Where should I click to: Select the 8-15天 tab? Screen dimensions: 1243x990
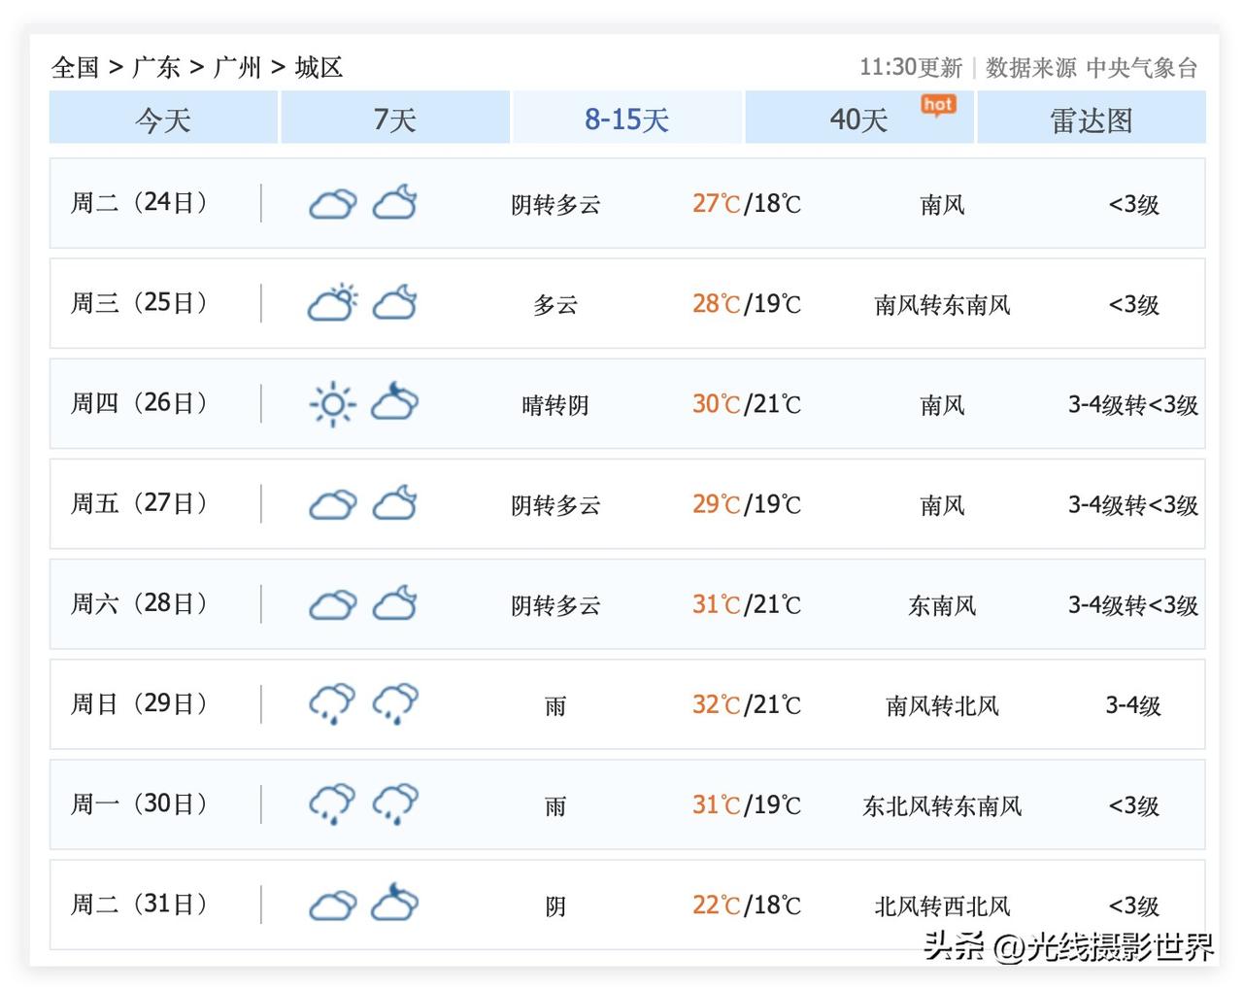tap(627, 119)
